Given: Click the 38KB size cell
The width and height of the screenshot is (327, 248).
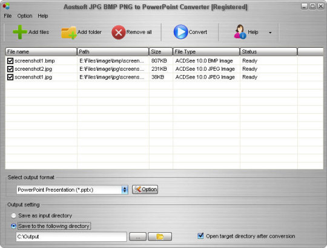Looking at the screenshot, I should (157, 77).
